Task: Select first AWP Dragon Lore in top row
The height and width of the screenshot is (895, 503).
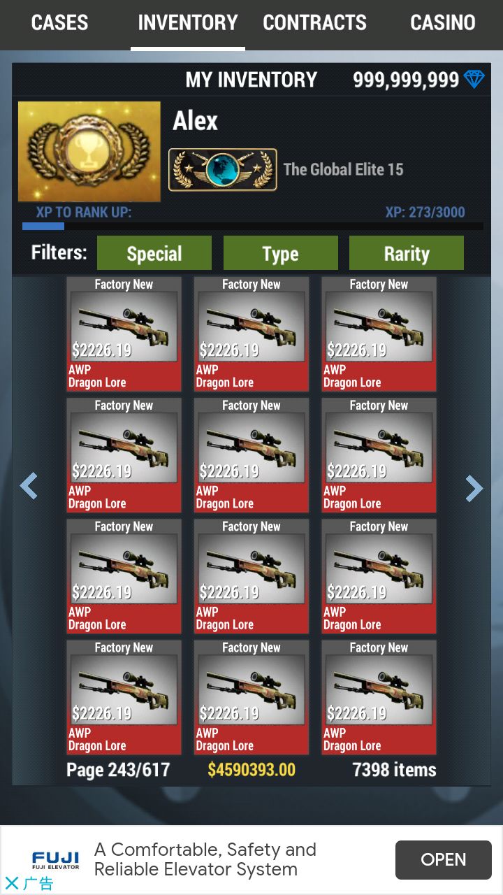Action: (124, 334)
